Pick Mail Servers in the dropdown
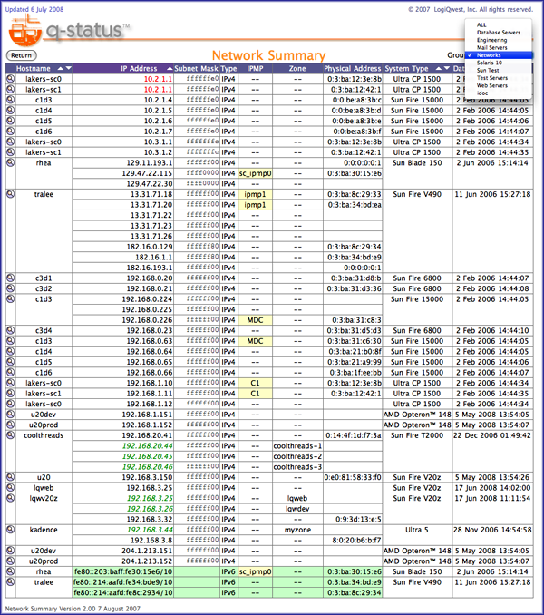The height and width of the screenshot is (615, 544). click(499, 47)
